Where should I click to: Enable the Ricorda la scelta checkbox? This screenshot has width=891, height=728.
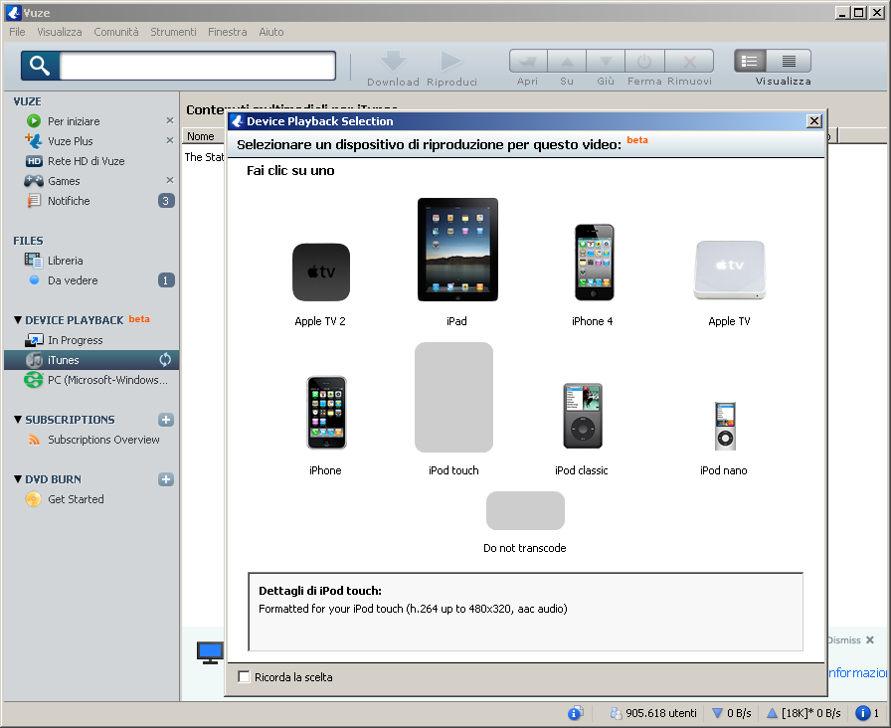(245, 677)
